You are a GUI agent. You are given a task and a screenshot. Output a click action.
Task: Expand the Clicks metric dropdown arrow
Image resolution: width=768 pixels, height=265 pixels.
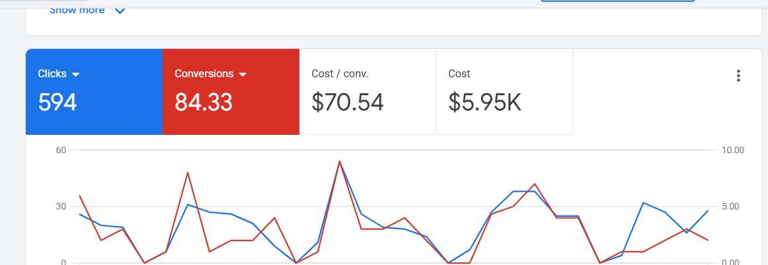(x=76, y=75)
